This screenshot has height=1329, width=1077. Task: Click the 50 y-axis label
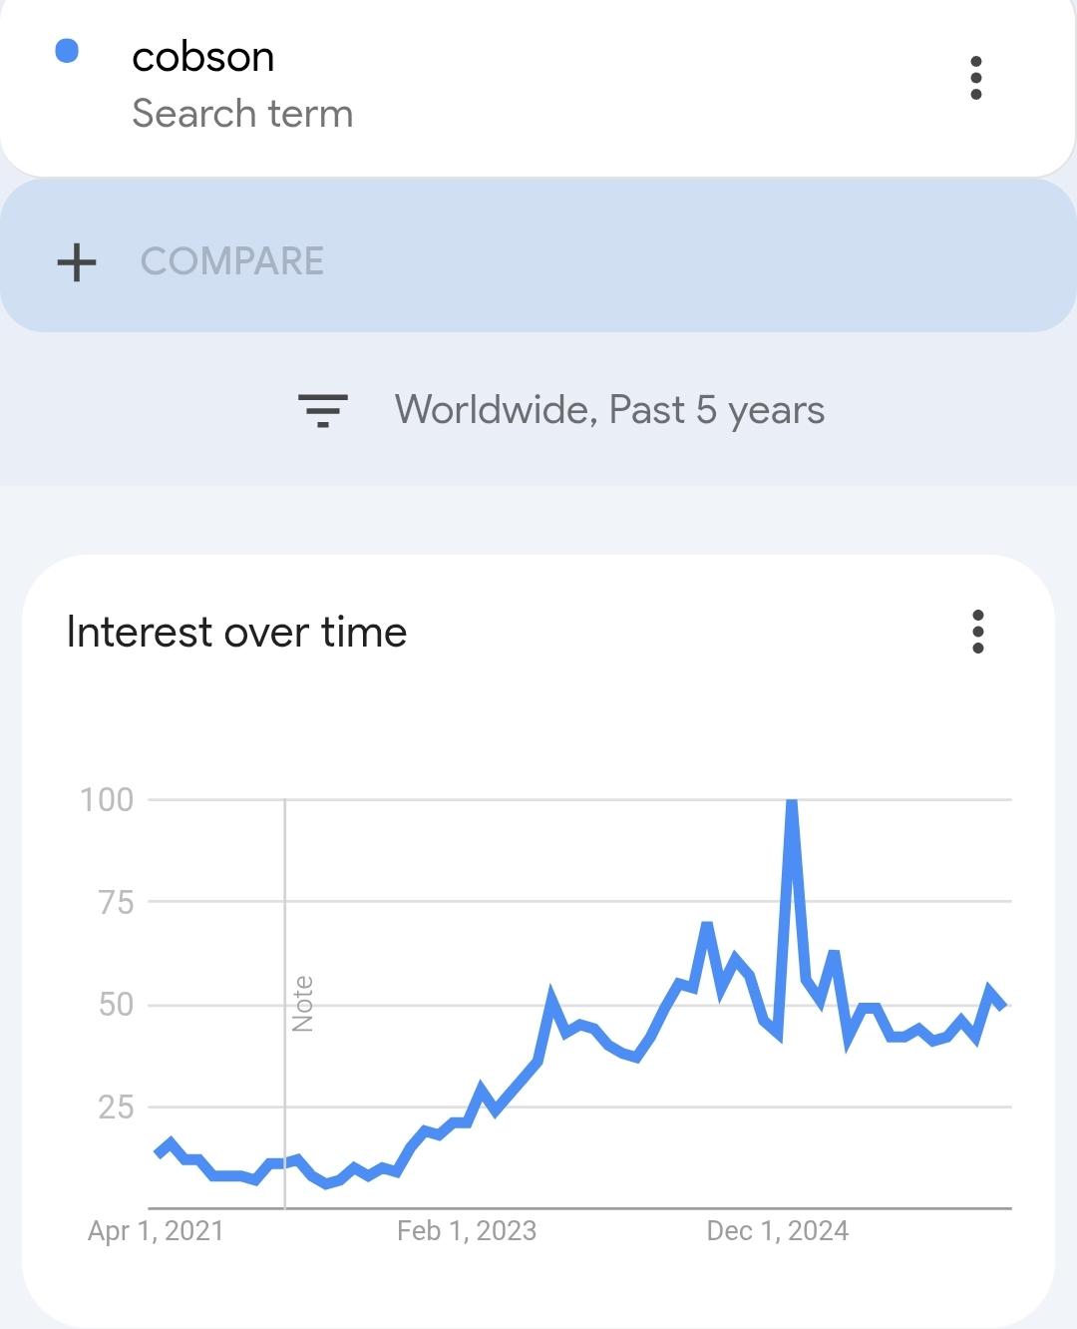pos(116,1005)
